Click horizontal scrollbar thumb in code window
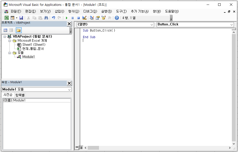Screen dimensions: 238x152 pyautogui.click(x=93, y=148)
